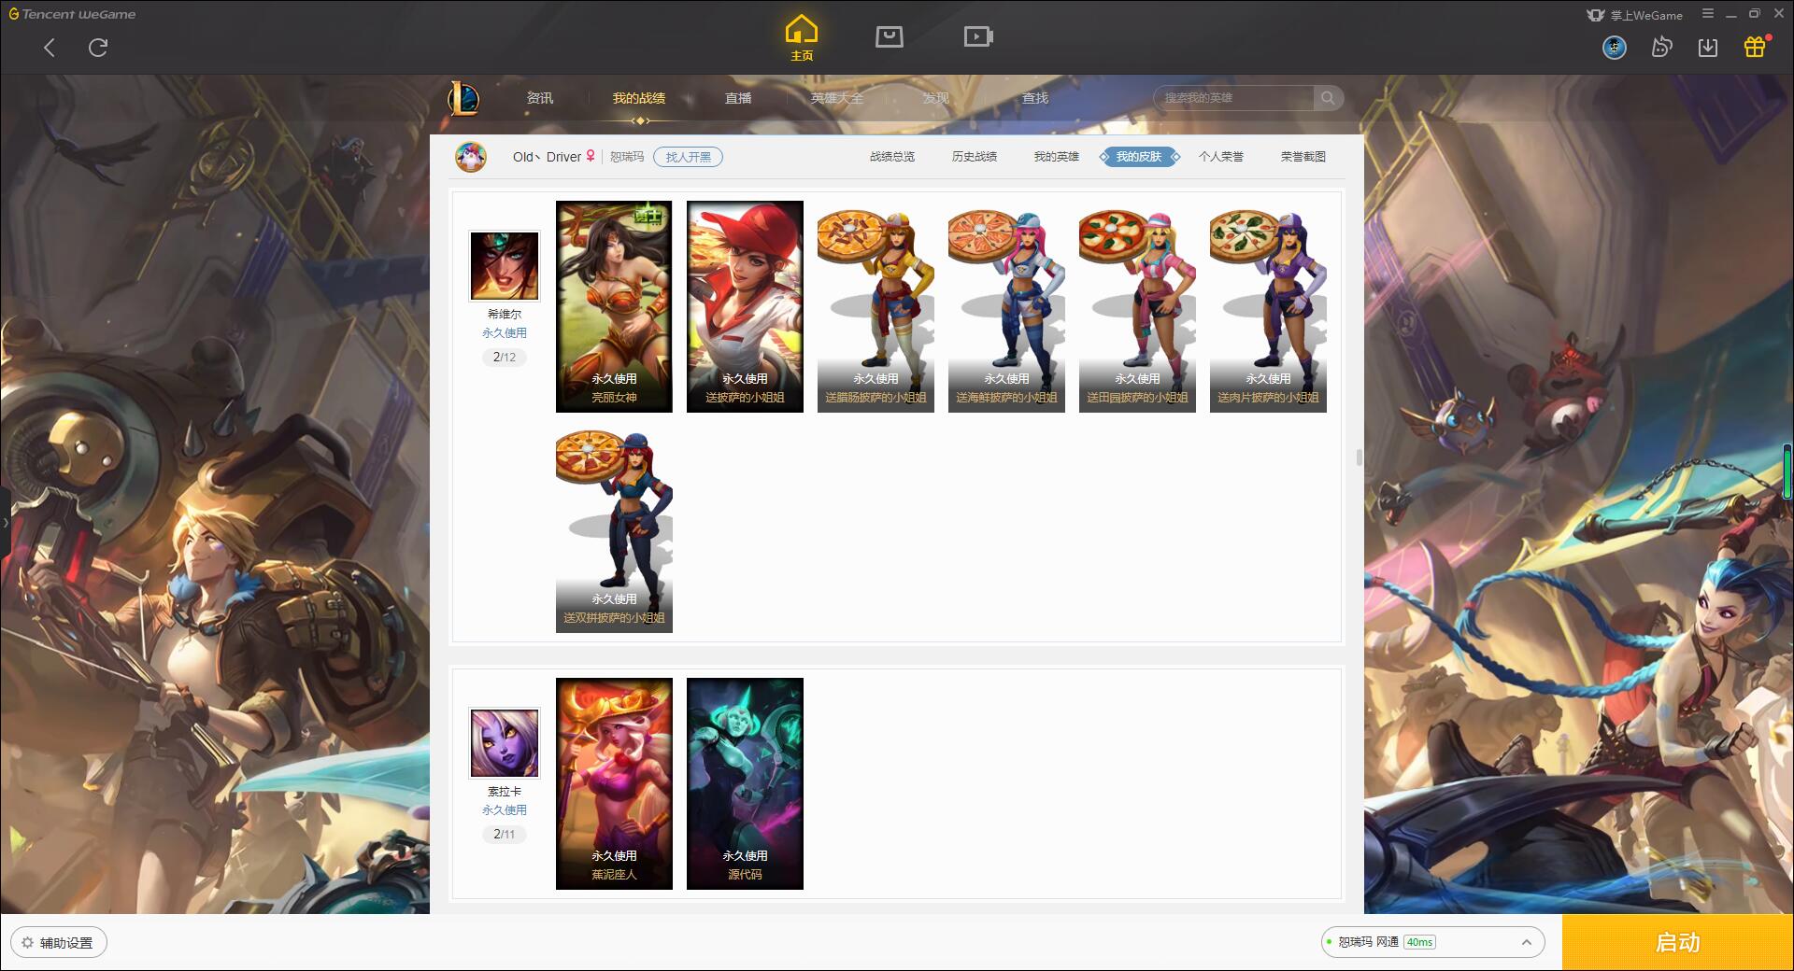Open the 送双拼披萨的小姐姐 skin thumbnail
Viewport: 1794px width, 971px height.
click(x=614, y=527)
